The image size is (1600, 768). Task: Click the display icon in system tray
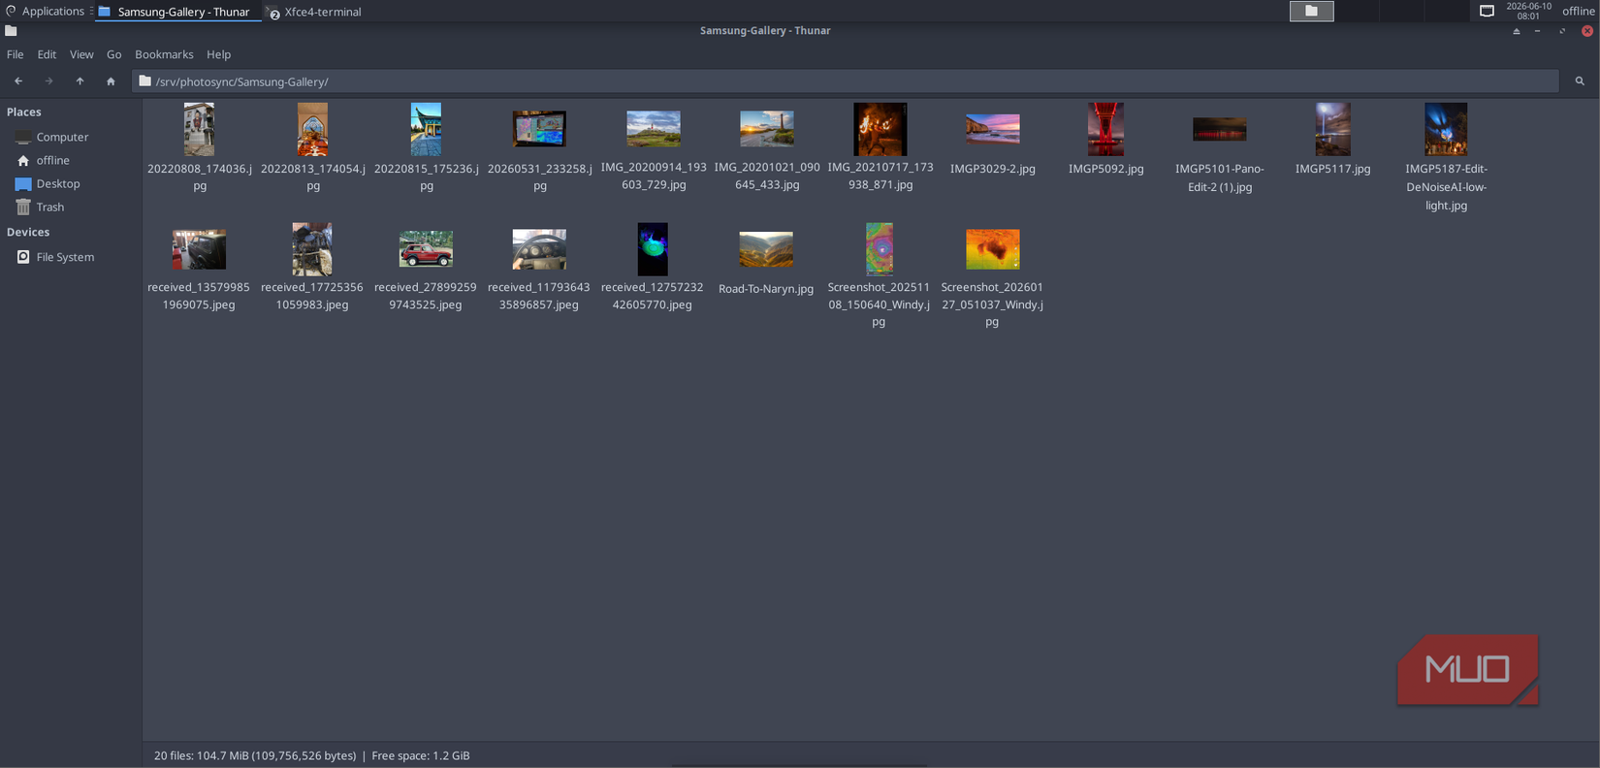(1487, 12)
